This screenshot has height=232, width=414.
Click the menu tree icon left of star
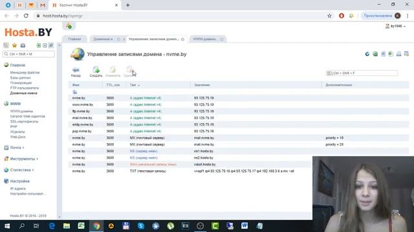[x=6, y=46]
